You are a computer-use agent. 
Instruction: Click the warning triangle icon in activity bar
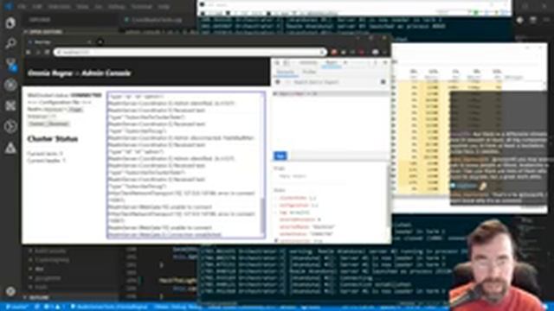point(10,148)
